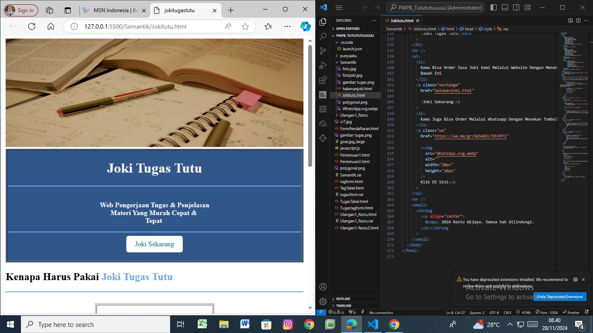Open the Accounts icon in activity bar
Screen dimensions: 593x333
323,287
